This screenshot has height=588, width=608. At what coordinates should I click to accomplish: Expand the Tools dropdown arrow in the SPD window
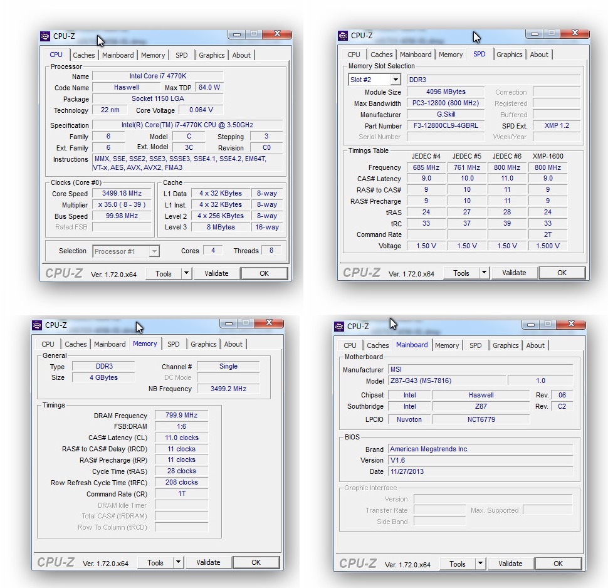(485, 273)
